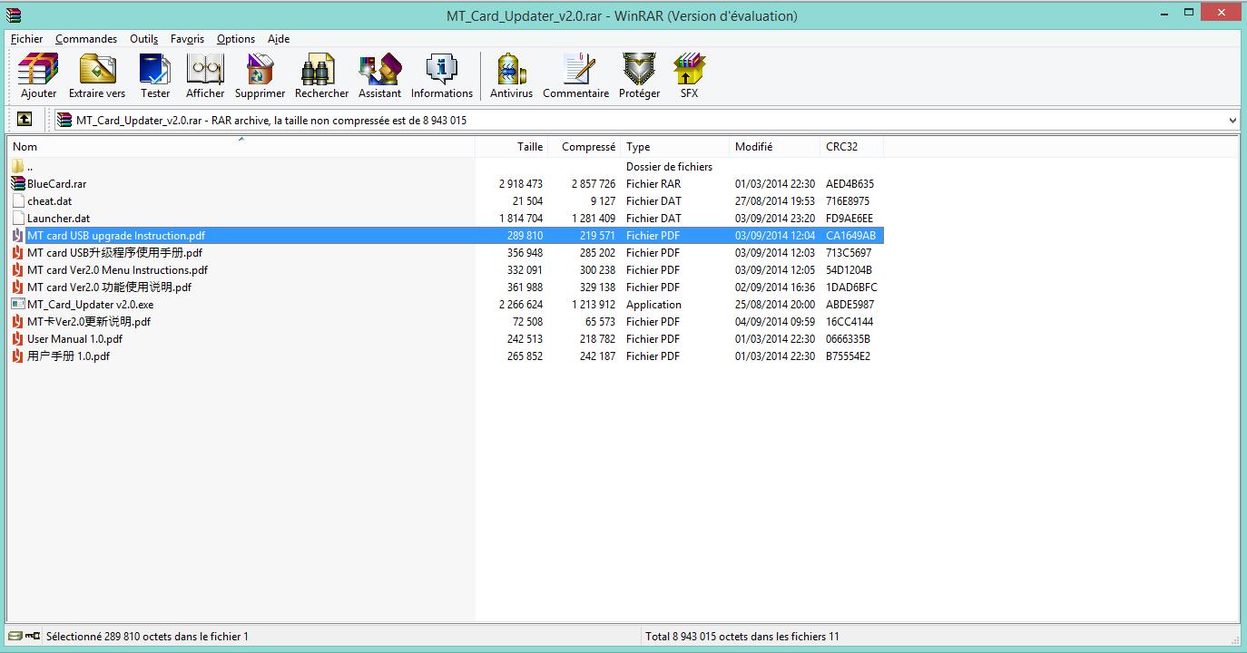Screen dimensions: 1247x653
Task: Sort by the Taille column header
Action: [512, 146]
